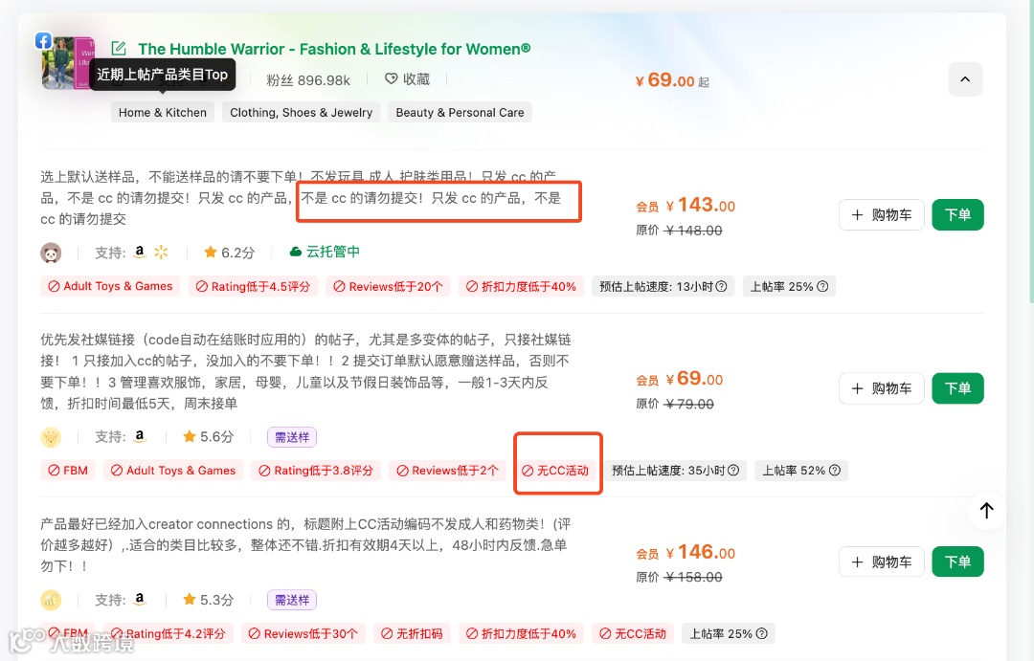The image size is (1034, 661).
Task: Click the Rating低于3.8评分 restriction tag
Action: click(316, 471)
